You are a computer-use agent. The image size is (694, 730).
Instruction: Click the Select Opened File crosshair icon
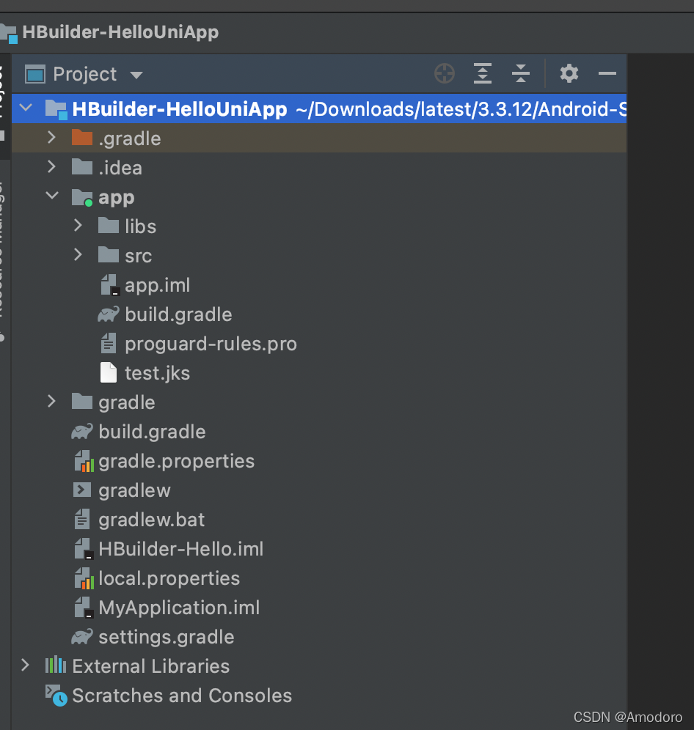coord(444,73)
